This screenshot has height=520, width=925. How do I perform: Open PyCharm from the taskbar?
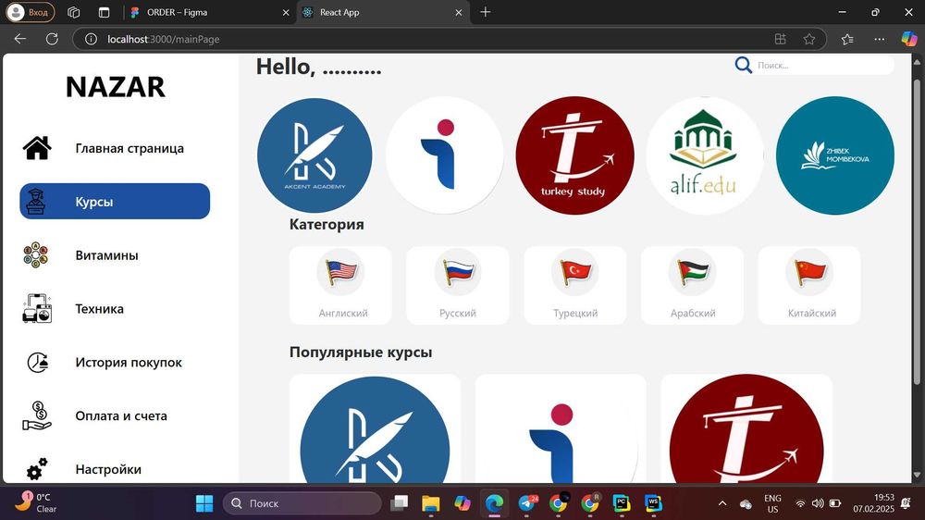tap(622, 503)
